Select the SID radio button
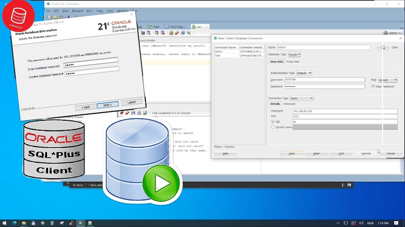This screenshot has width=405, height=227. coord(273,122)
